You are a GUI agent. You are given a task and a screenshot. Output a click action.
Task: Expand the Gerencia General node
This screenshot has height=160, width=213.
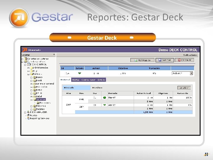pyautogui.click(x=31, y=84)
